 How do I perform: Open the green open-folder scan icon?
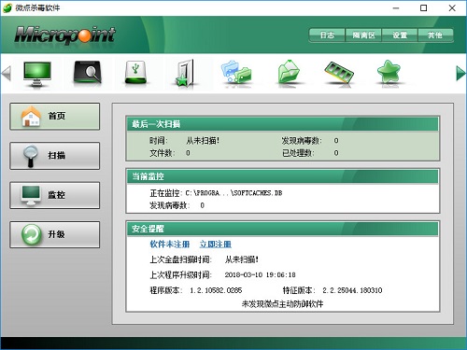pos(289,72)
